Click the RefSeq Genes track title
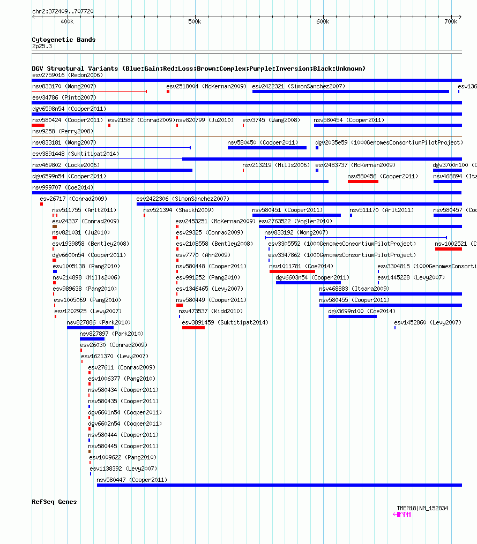The image size is (477, 544). tap(54, 502)
